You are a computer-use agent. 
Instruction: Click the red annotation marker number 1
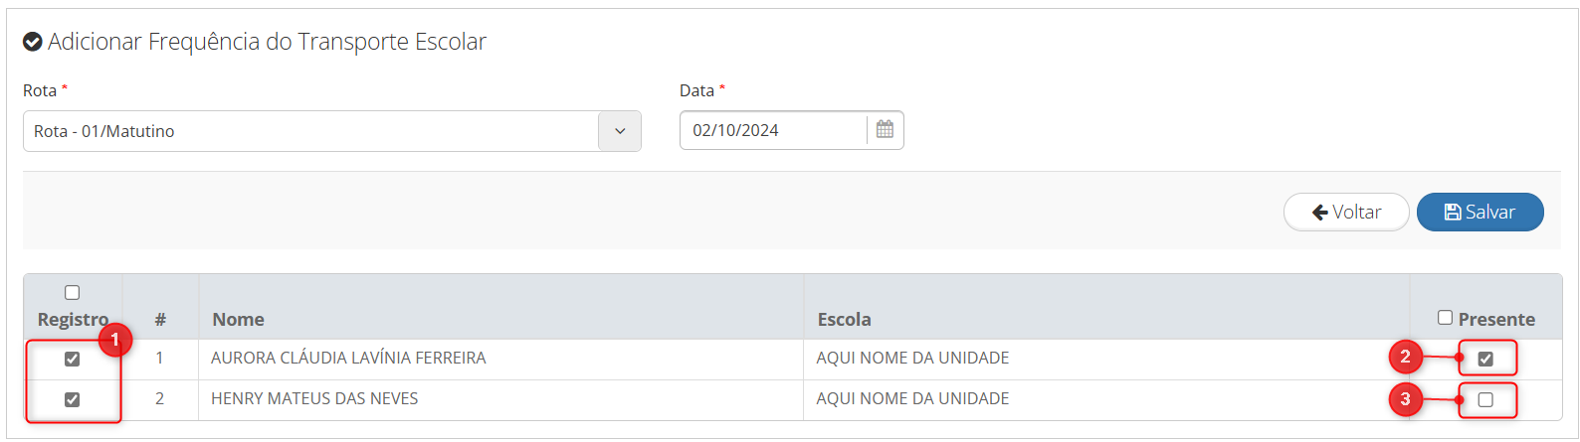(x=114, y=340)
